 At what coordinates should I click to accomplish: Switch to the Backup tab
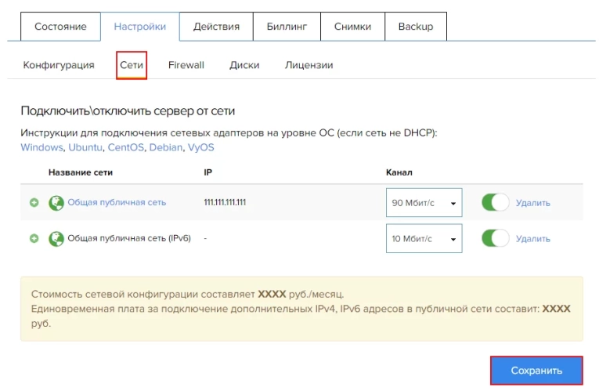(x=416, y=27)
